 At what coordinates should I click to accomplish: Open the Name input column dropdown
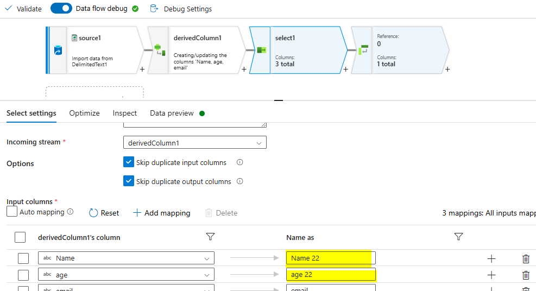pos(126,258)
